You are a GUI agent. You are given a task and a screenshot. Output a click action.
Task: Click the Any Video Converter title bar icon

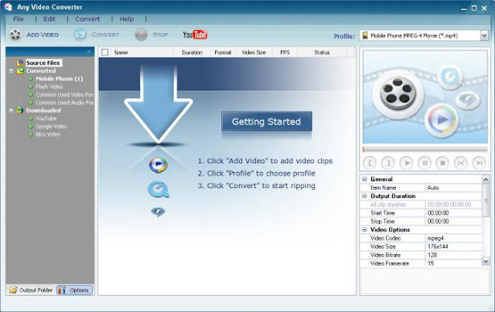click(x=8, y=7)
